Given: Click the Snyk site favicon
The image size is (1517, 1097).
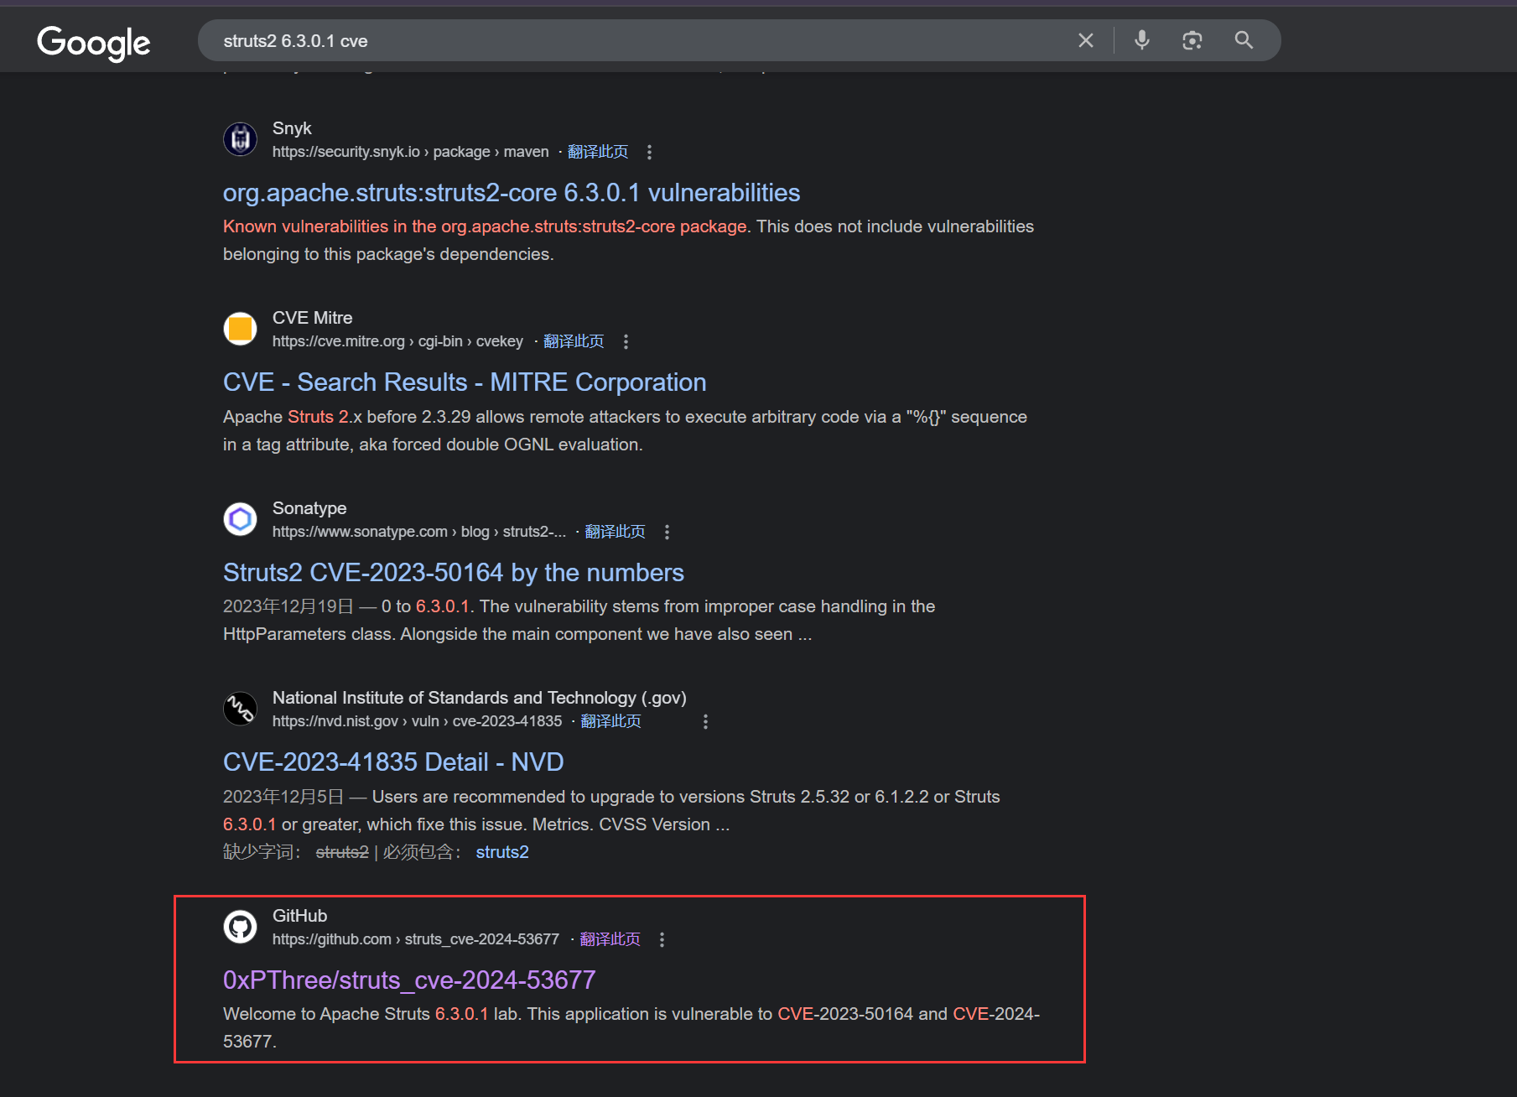Looking at the screenshot, I should pyautogui.click(x=240, y=139).
